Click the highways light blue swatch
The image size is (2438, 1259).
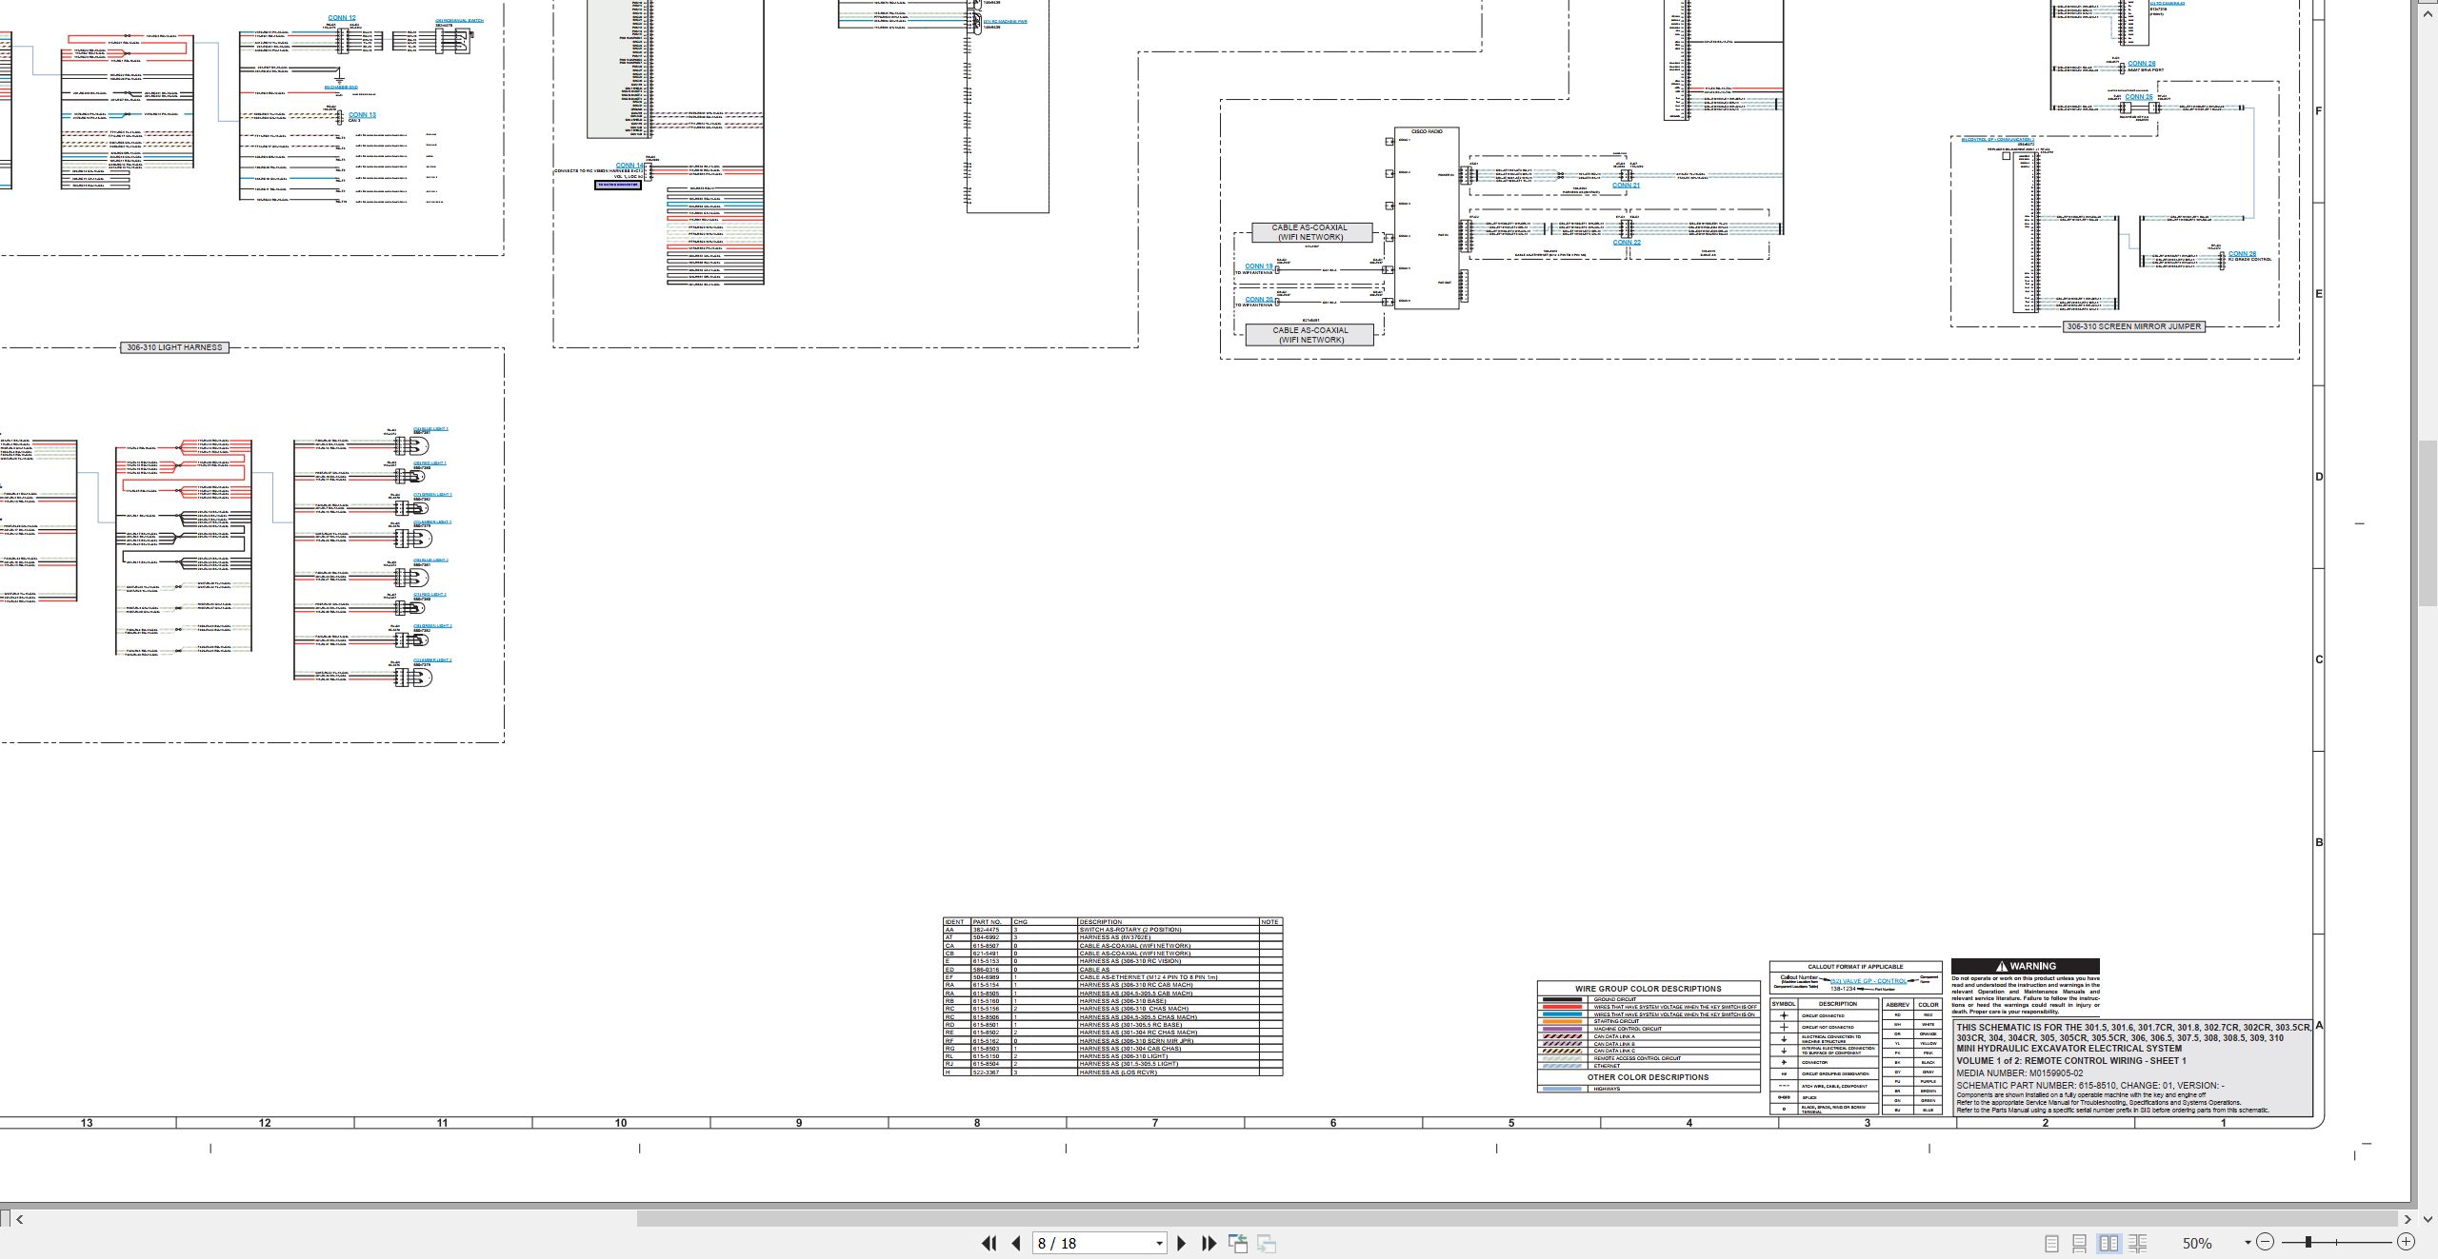click(x=1562, y=1089)
